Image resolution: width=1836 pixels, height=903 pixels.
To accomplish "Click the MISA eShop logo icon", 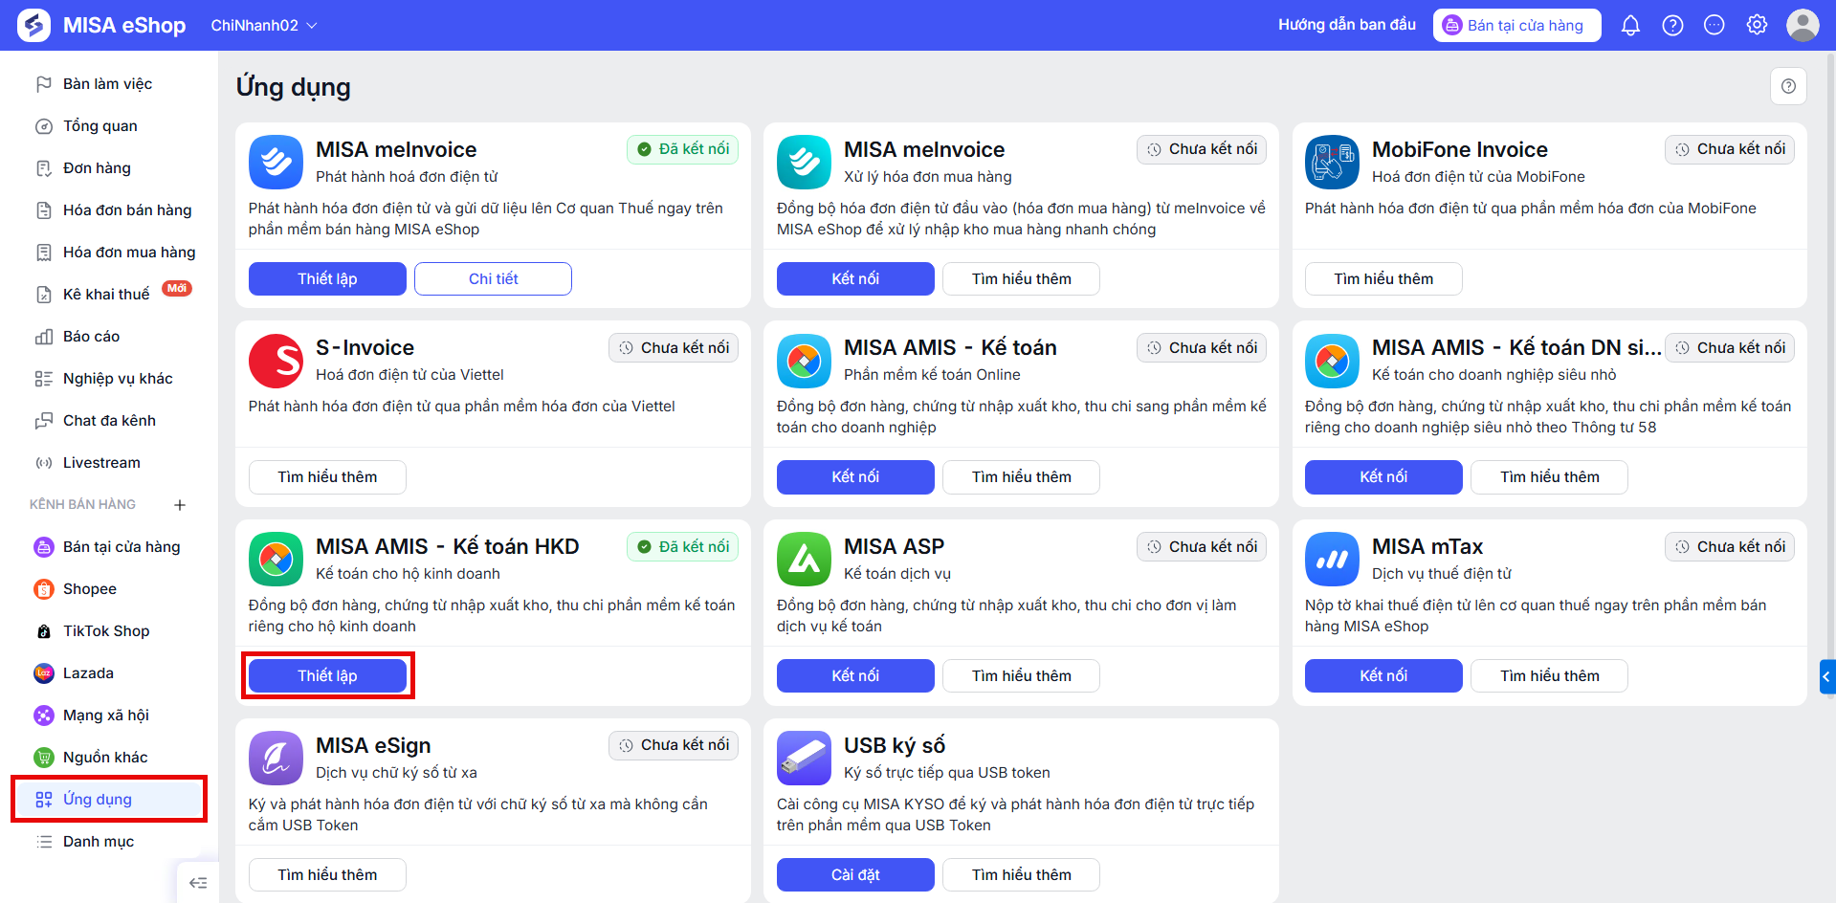I will (x=34, y=25).
